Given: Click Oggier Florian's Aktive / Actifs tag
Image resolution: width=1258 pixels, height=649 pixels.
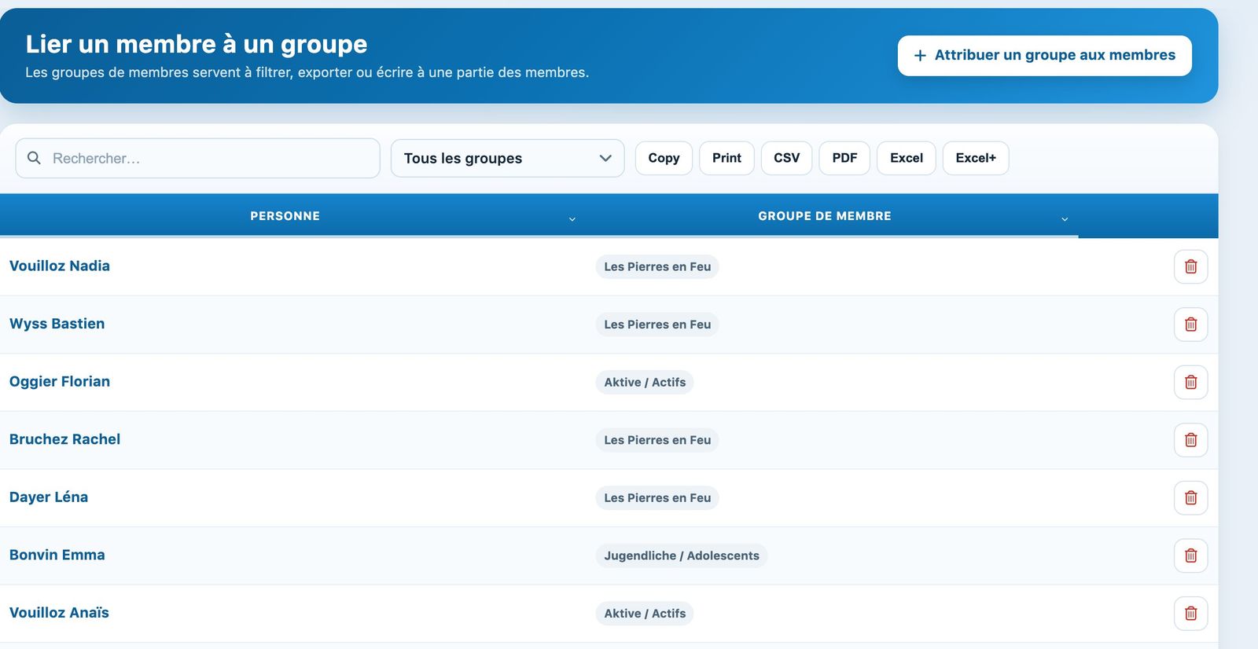Looking at the screenshot, I should click(645, 382).
